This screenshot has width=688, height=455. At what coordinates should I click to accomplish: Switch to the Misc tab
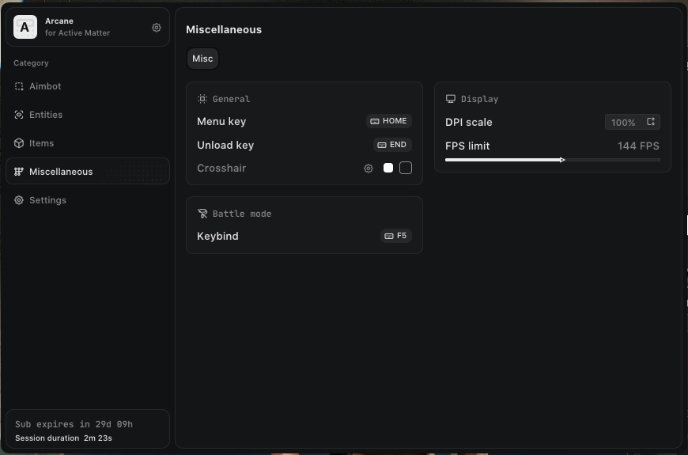(202, 59)
